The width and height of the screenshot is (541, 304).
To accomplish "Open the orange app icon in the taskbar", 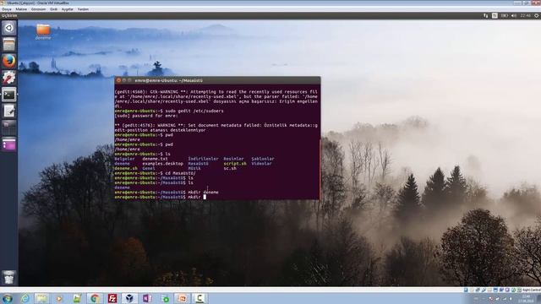I will [x=182, y=298].
